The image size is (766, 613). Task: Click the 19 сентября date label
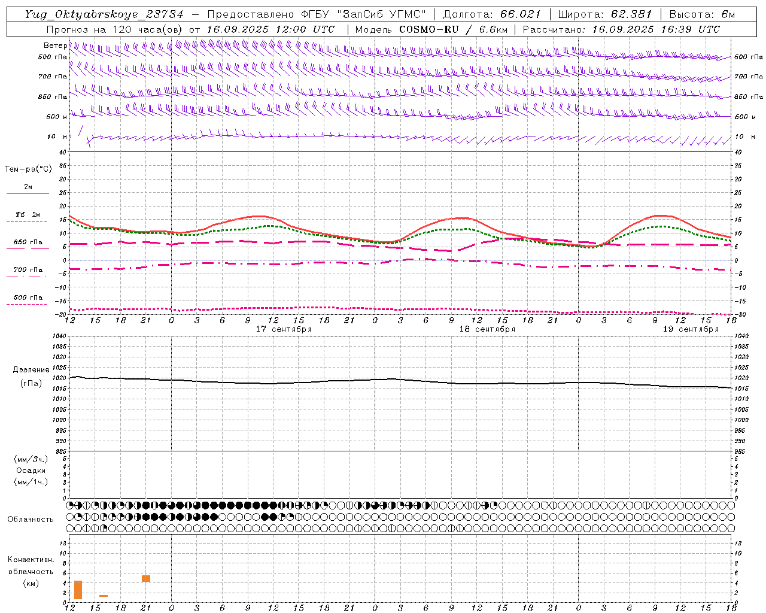691,329
